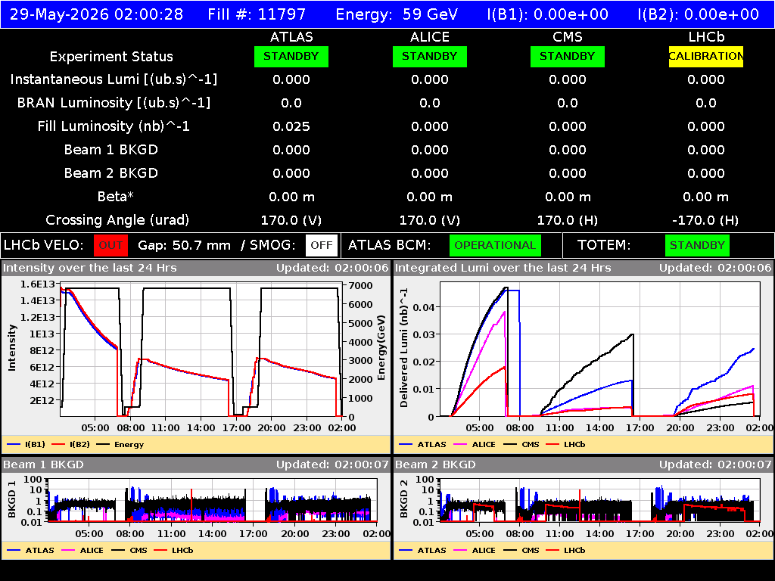Click the I(B2) legend entry in Intensity chart
This screenshot has width=775, height=581.
[x=70, y=445]
